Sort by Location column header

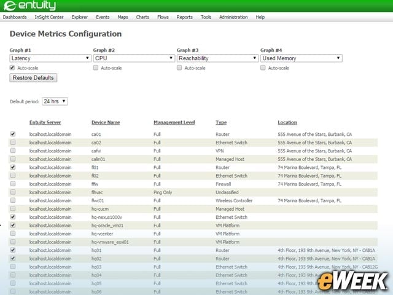pyautogui.click(x=287, y=122)
